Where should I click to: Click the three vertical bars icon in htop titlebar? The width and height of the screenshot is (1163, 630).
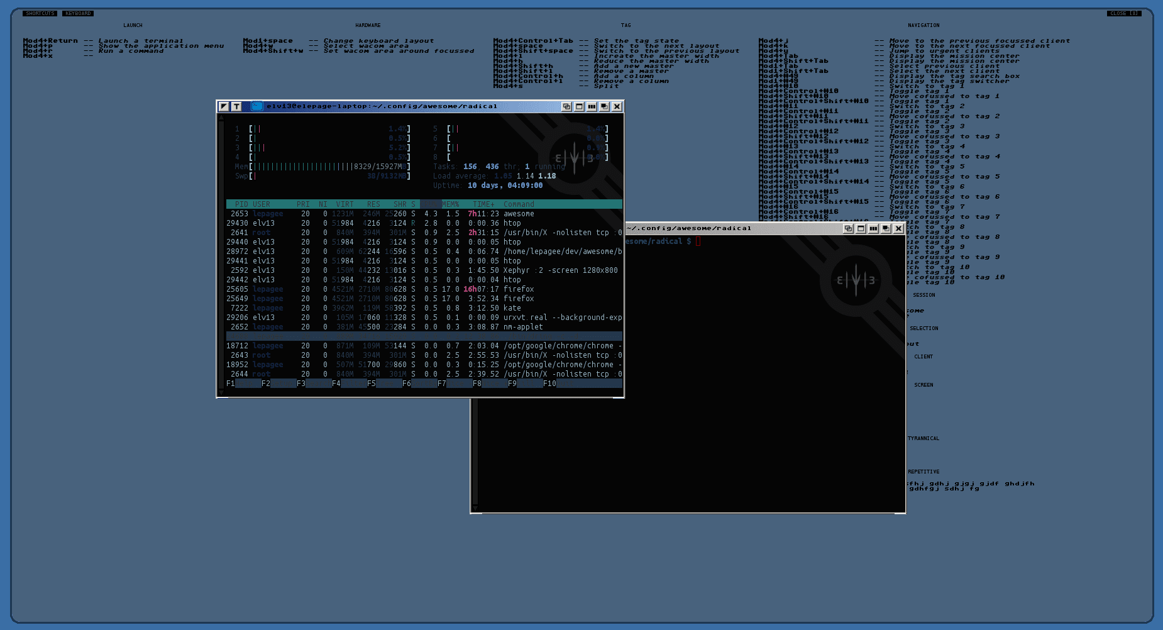[592, 107]
